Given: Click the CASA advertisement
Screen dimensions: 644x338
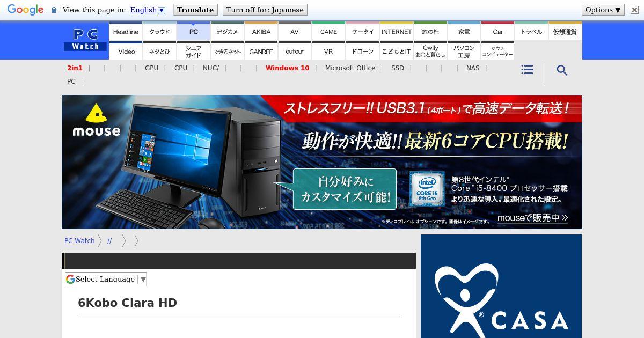Looking at the screenshot, I should coord(501,286).
